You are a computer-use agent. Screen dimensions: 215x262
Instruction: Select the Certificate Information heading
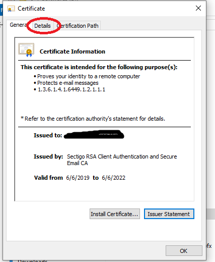tap(73, 51)
